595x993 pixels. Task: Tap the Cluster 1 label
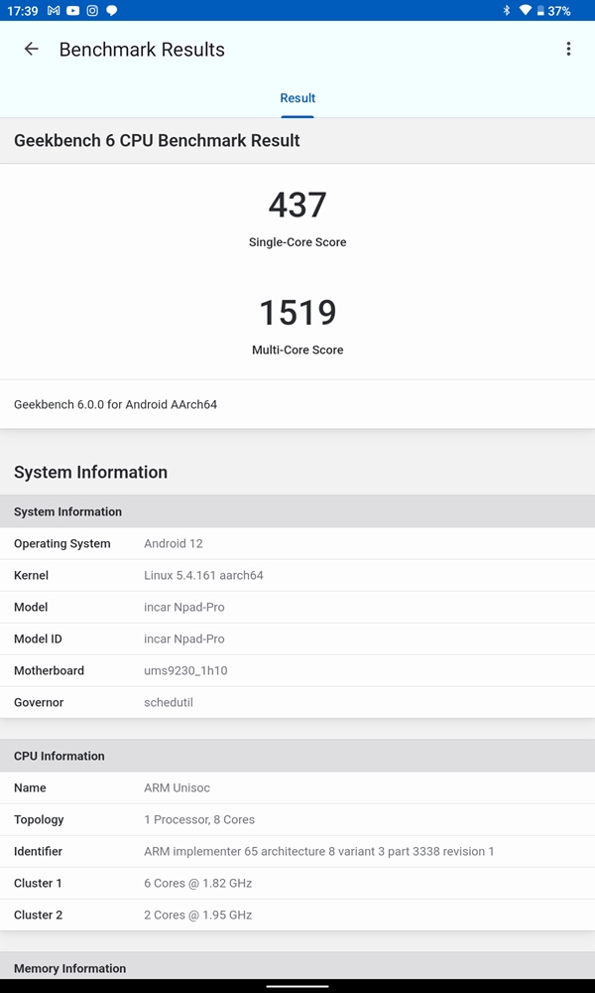38,883
